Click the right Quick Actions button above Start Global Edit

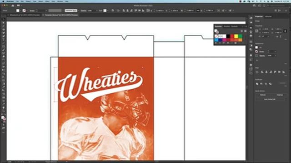coord(280,95)
